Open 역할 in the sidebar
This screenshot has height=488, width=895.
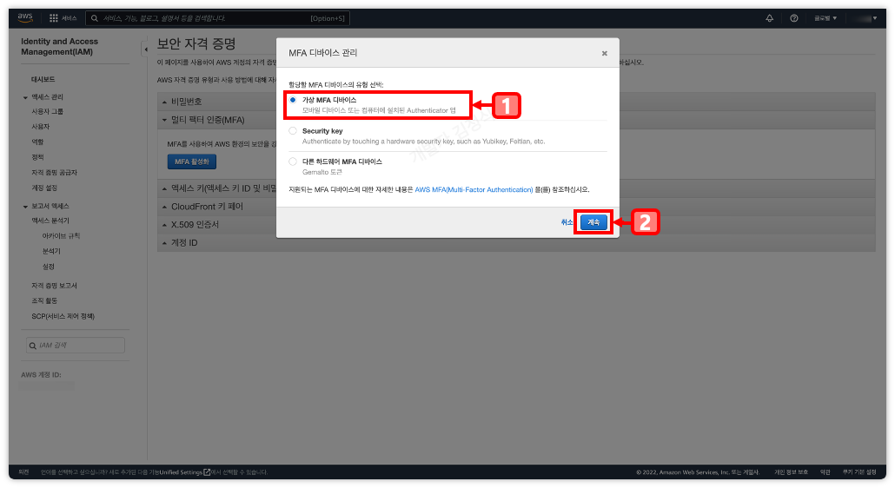point(37,142)
